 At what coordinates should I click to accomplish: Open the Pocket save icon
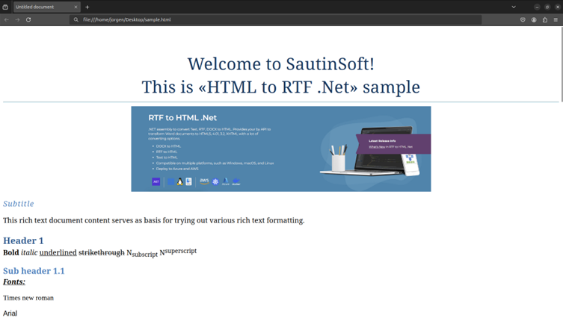pos(523,19)
